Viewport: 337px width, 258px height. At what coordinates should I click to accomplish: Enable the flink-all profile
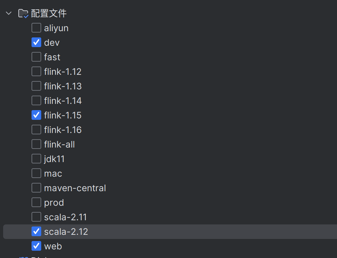[x=36, y=144]
